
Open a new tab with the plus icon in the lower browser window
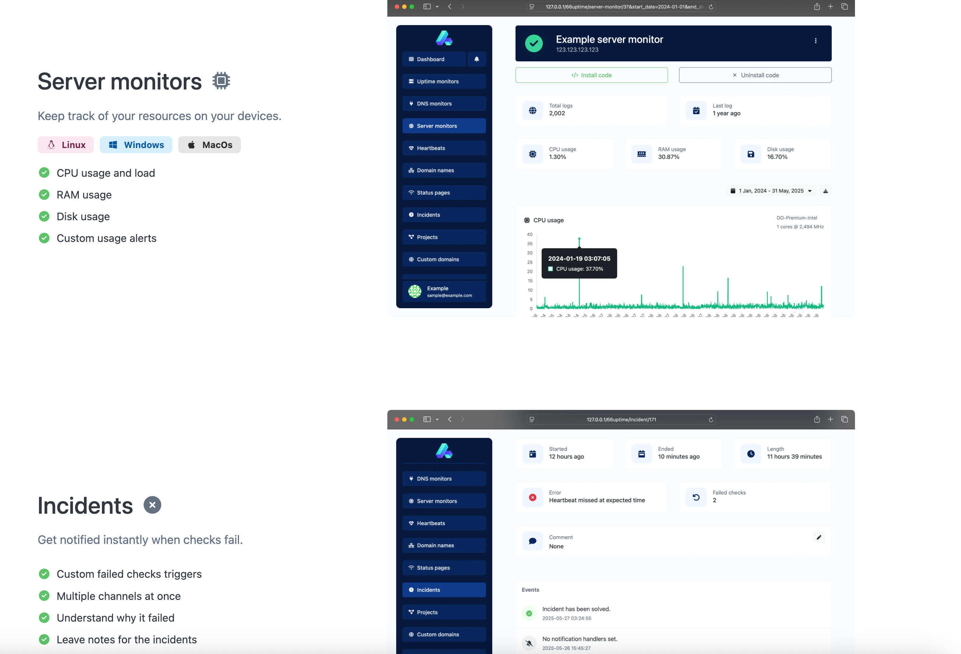[x=830, y=419]
